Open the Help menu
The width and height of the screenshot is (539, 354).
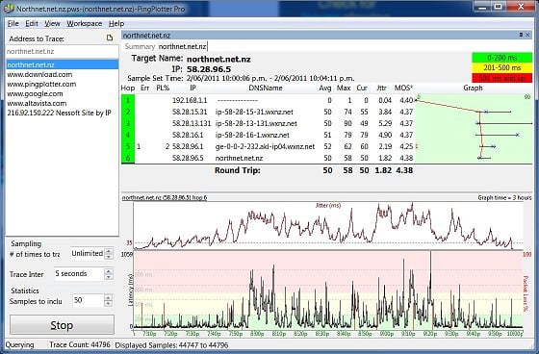coord(116,23)
